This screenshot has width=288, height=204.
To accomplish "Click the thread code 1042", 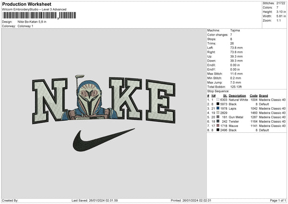I will coord(254,108).
